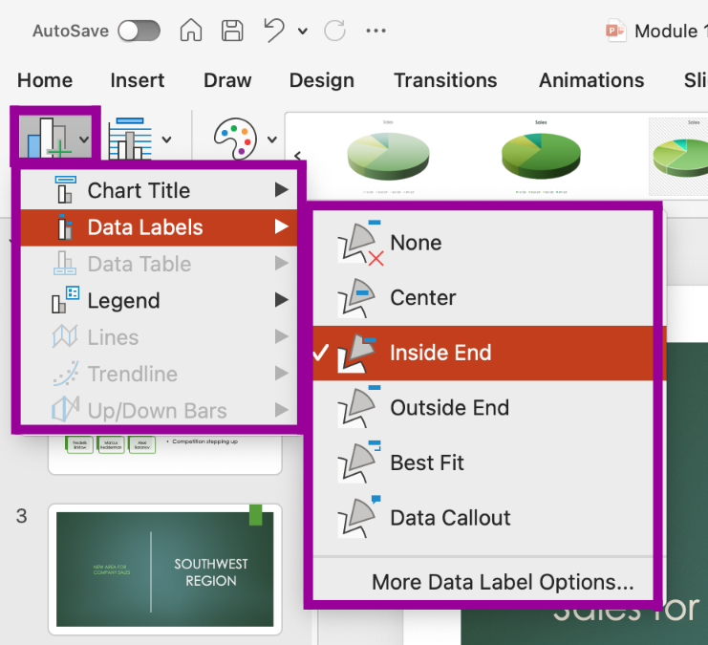This screenshot has height=645, width=708.
Task: Click the chart styles gallery previous arrow
Action: pos(297,156)
